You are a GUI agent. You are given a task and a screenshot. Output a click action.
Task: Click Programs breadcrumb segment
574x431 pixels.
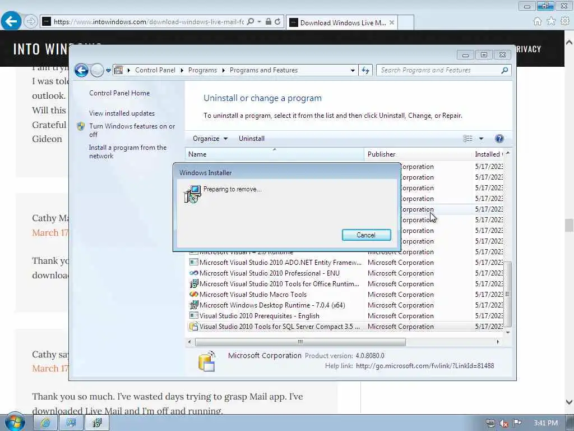[202, 70]
